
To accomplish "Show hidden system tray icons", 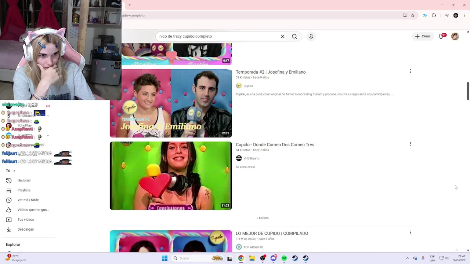I will pyautogui.click(x=407, y=258).
